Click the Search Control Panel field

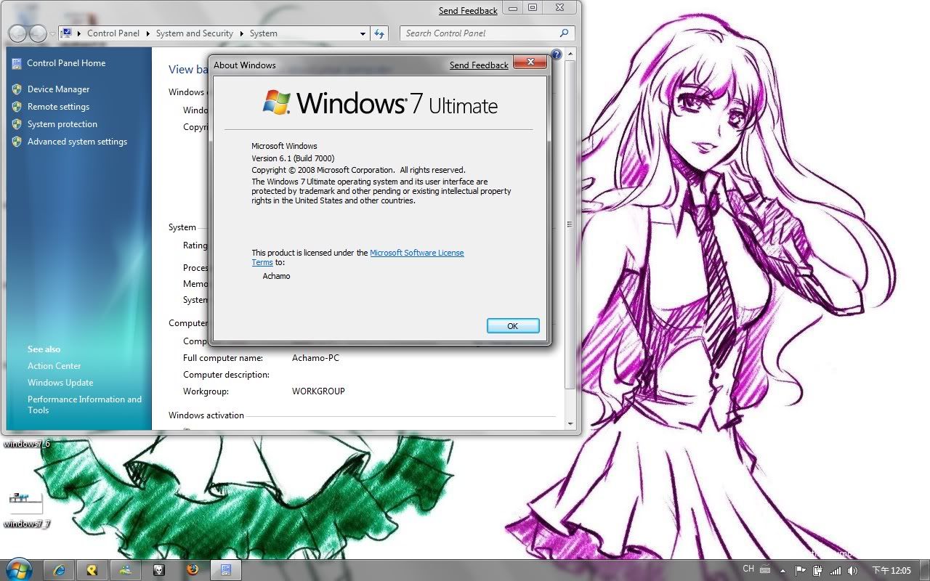pos(480,33)
